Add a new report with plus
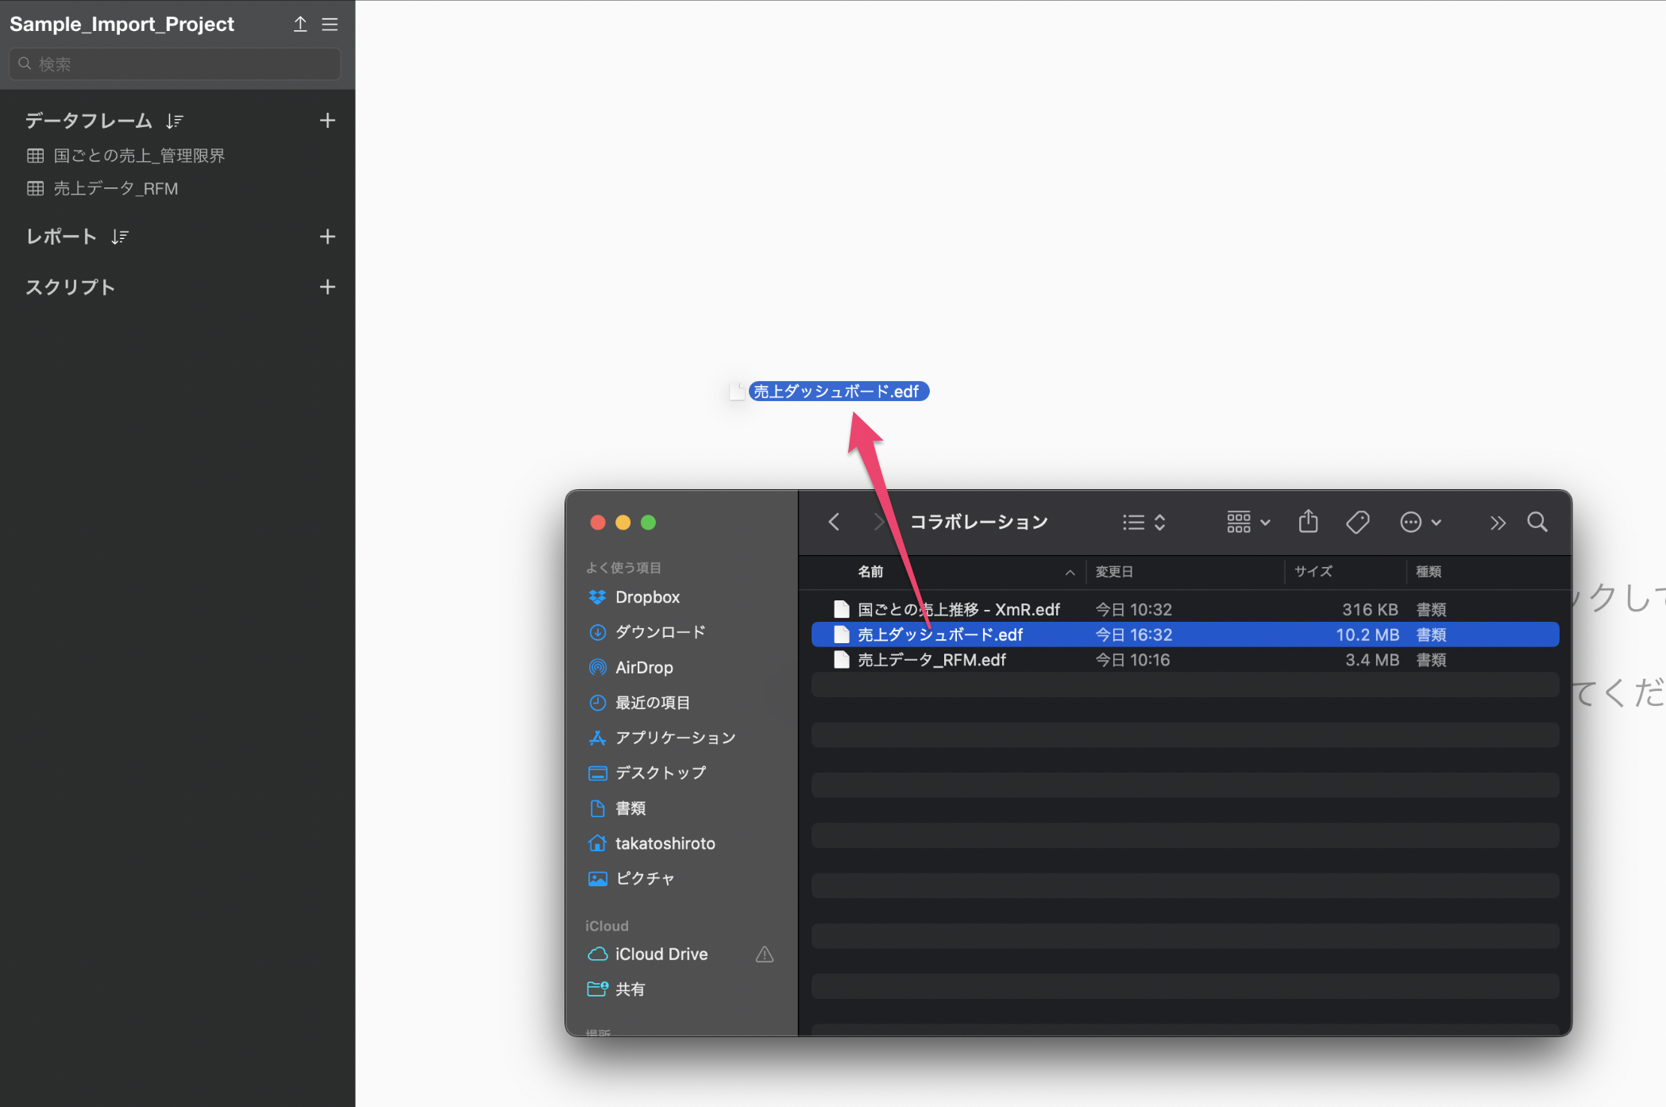This screenshot has width=1666, height=1107. [327, 237]
